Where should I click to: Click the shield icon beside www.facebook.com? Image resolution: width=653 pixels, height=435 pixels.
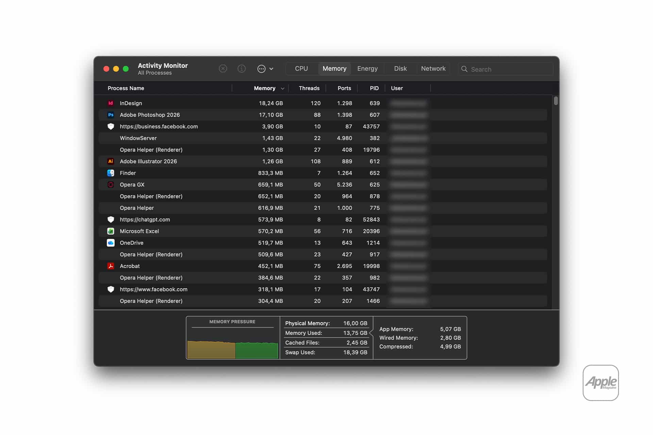[x=111, y=289]
